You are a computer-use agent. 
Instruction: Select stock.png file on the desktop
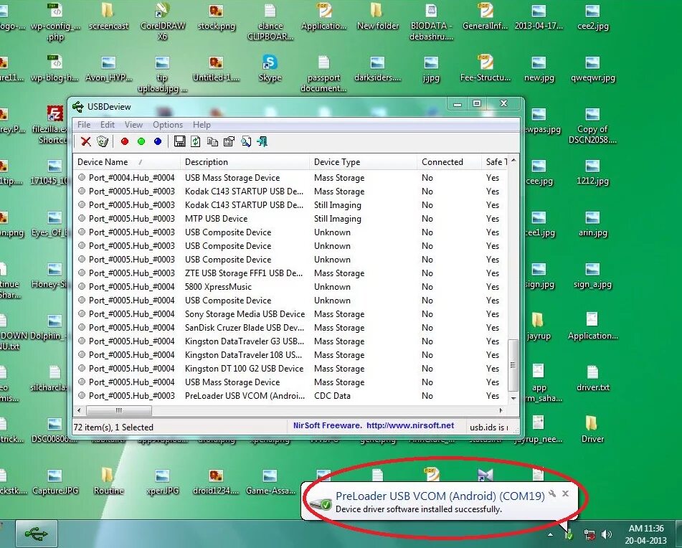(x=216, y=16)
